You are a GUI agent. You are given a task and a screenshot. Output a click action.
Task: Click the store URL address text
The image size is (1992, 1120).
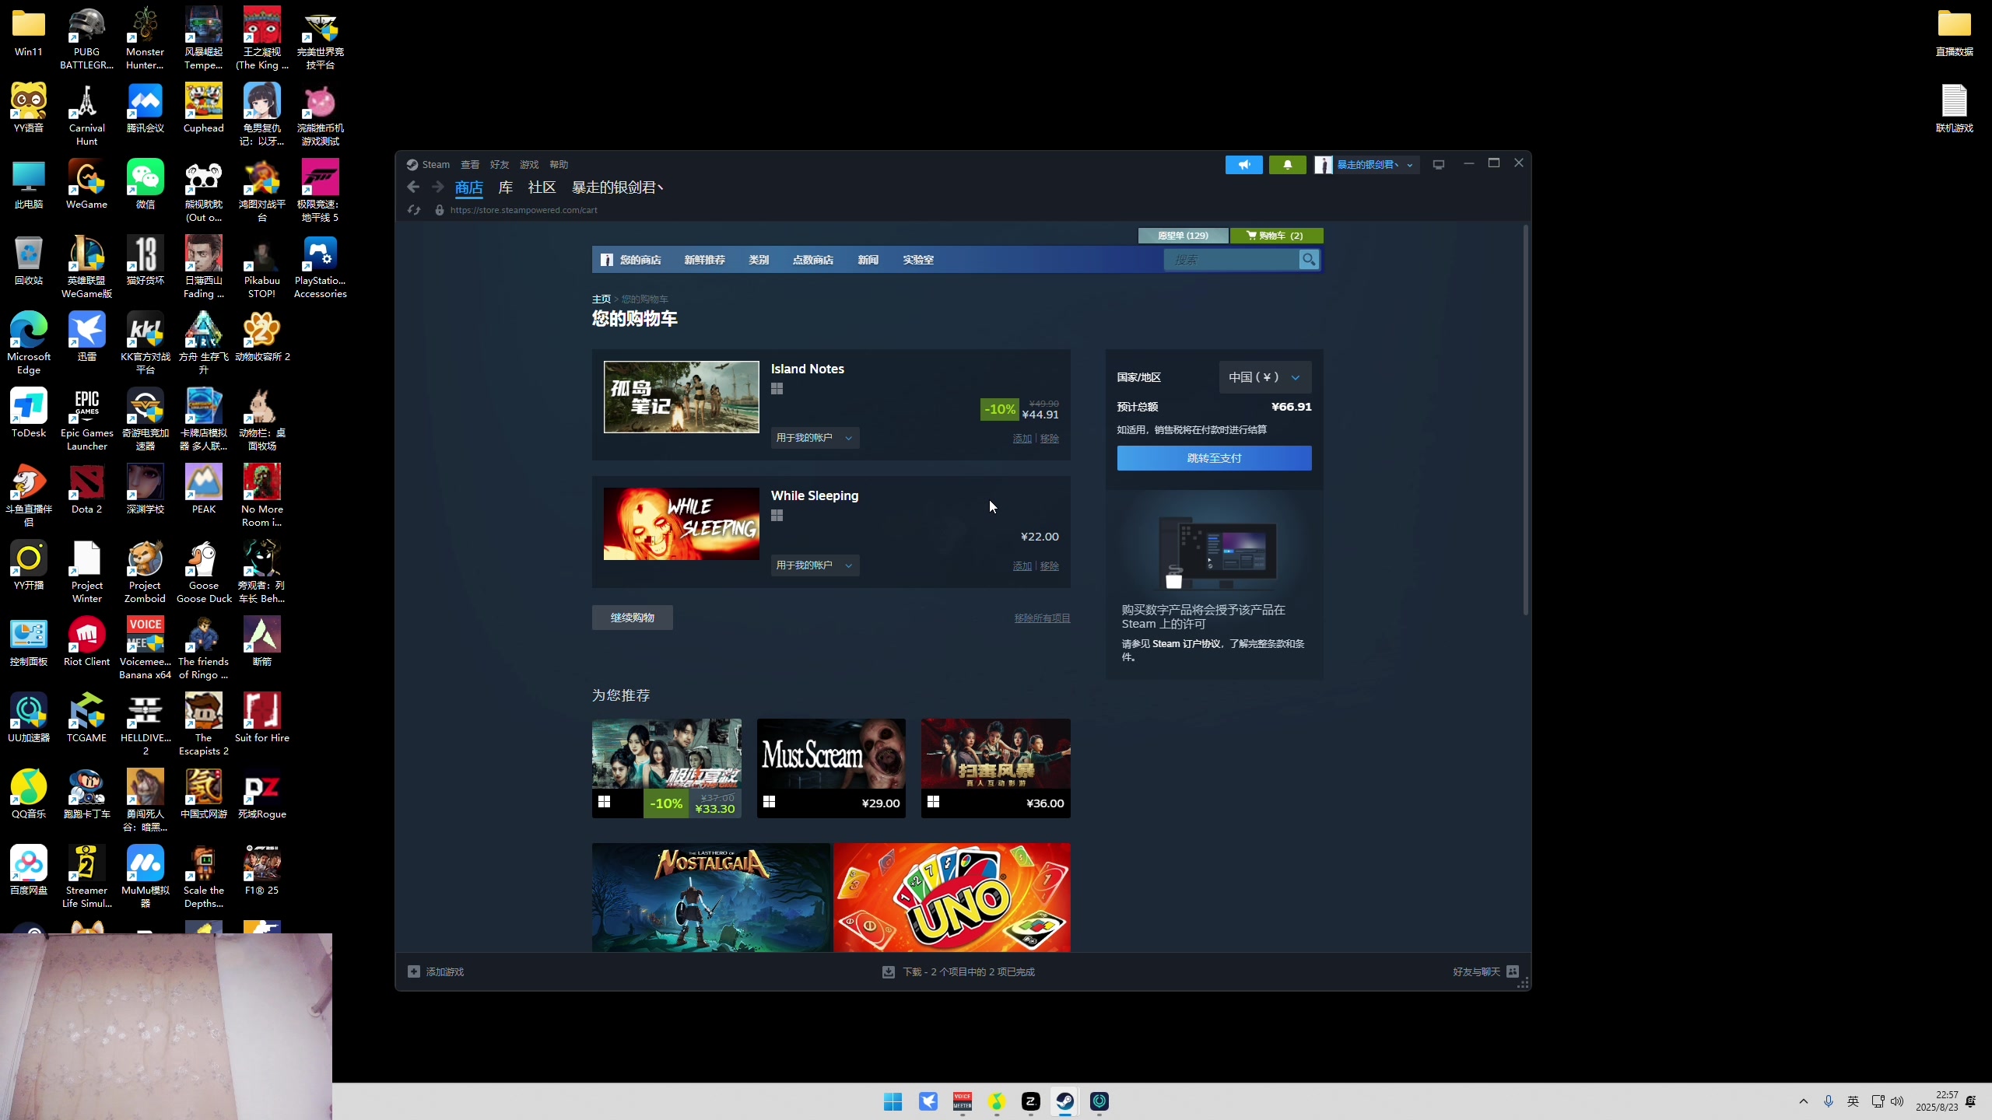524,210
